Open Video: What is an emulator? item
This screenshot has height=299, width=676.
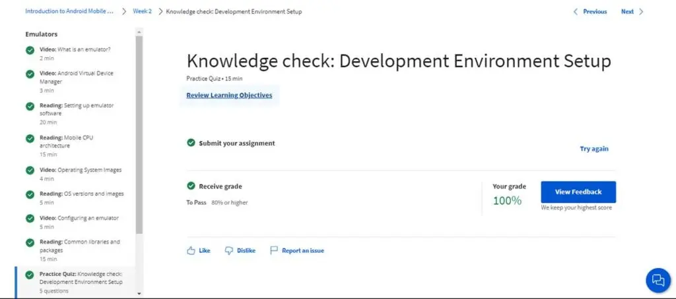(x=75, y=53)
